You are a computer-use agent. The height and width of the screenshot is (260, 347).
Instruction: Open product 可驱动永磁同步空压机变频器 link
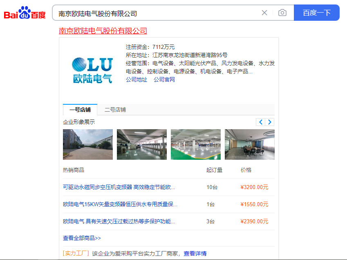119,187
